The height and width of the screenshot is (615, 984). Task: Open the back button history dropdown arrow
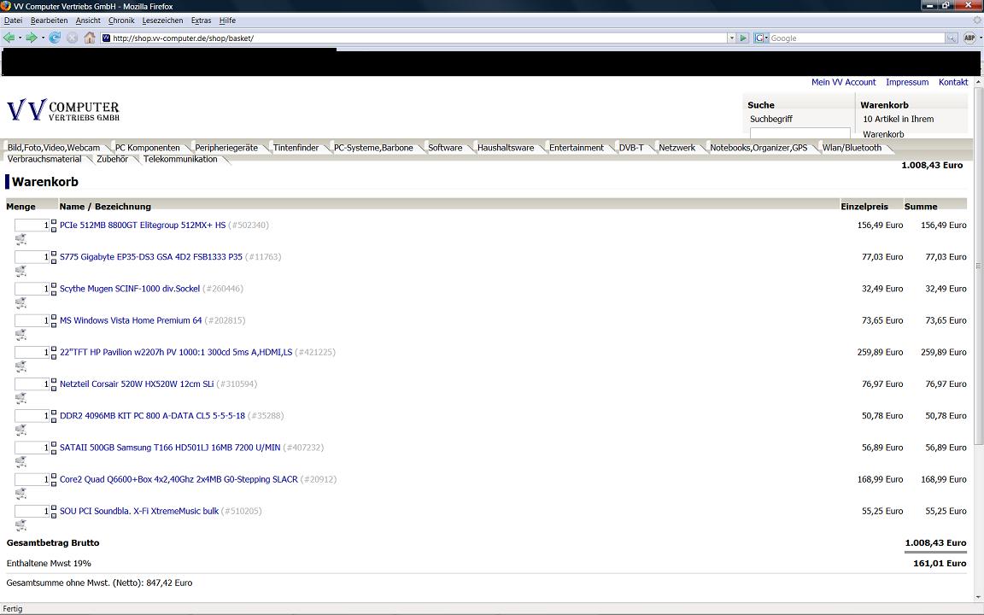20,38
